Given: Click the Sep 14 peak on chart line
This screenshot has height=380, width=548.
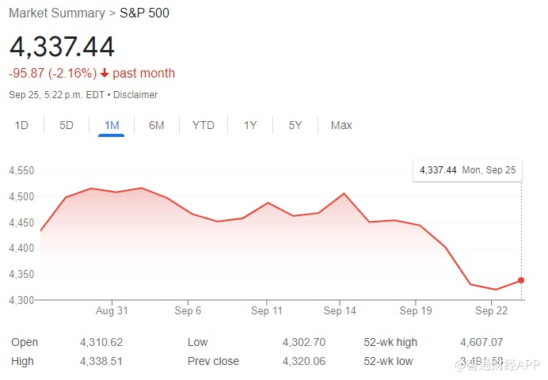Looking at the screenshot, I should (x=344, y=193).
